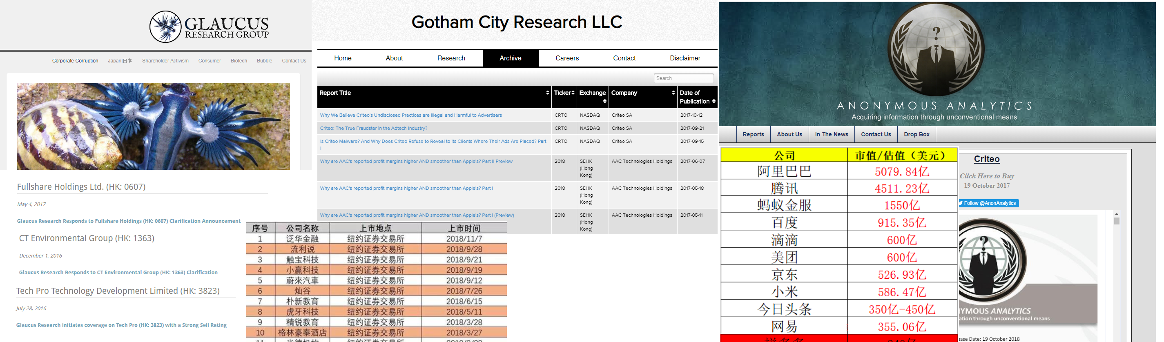The width and height of the screenshot is (1164, 342).
Task: Select the 泛华金融 company name cell
Action: coord(302,238)
